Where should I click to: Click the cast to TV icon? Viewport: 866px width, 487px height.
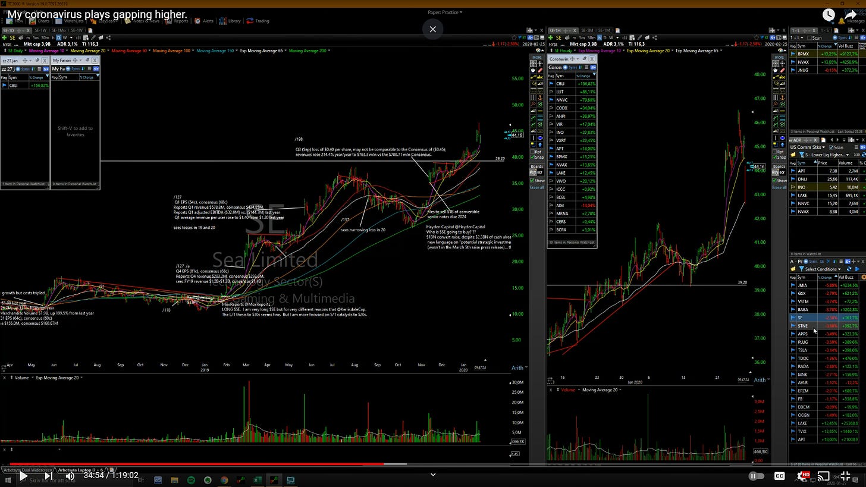pos(824,476)
